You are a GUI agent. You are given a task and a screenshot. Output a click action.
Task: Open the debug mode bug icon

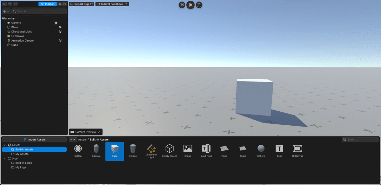[x=199, y=5]
